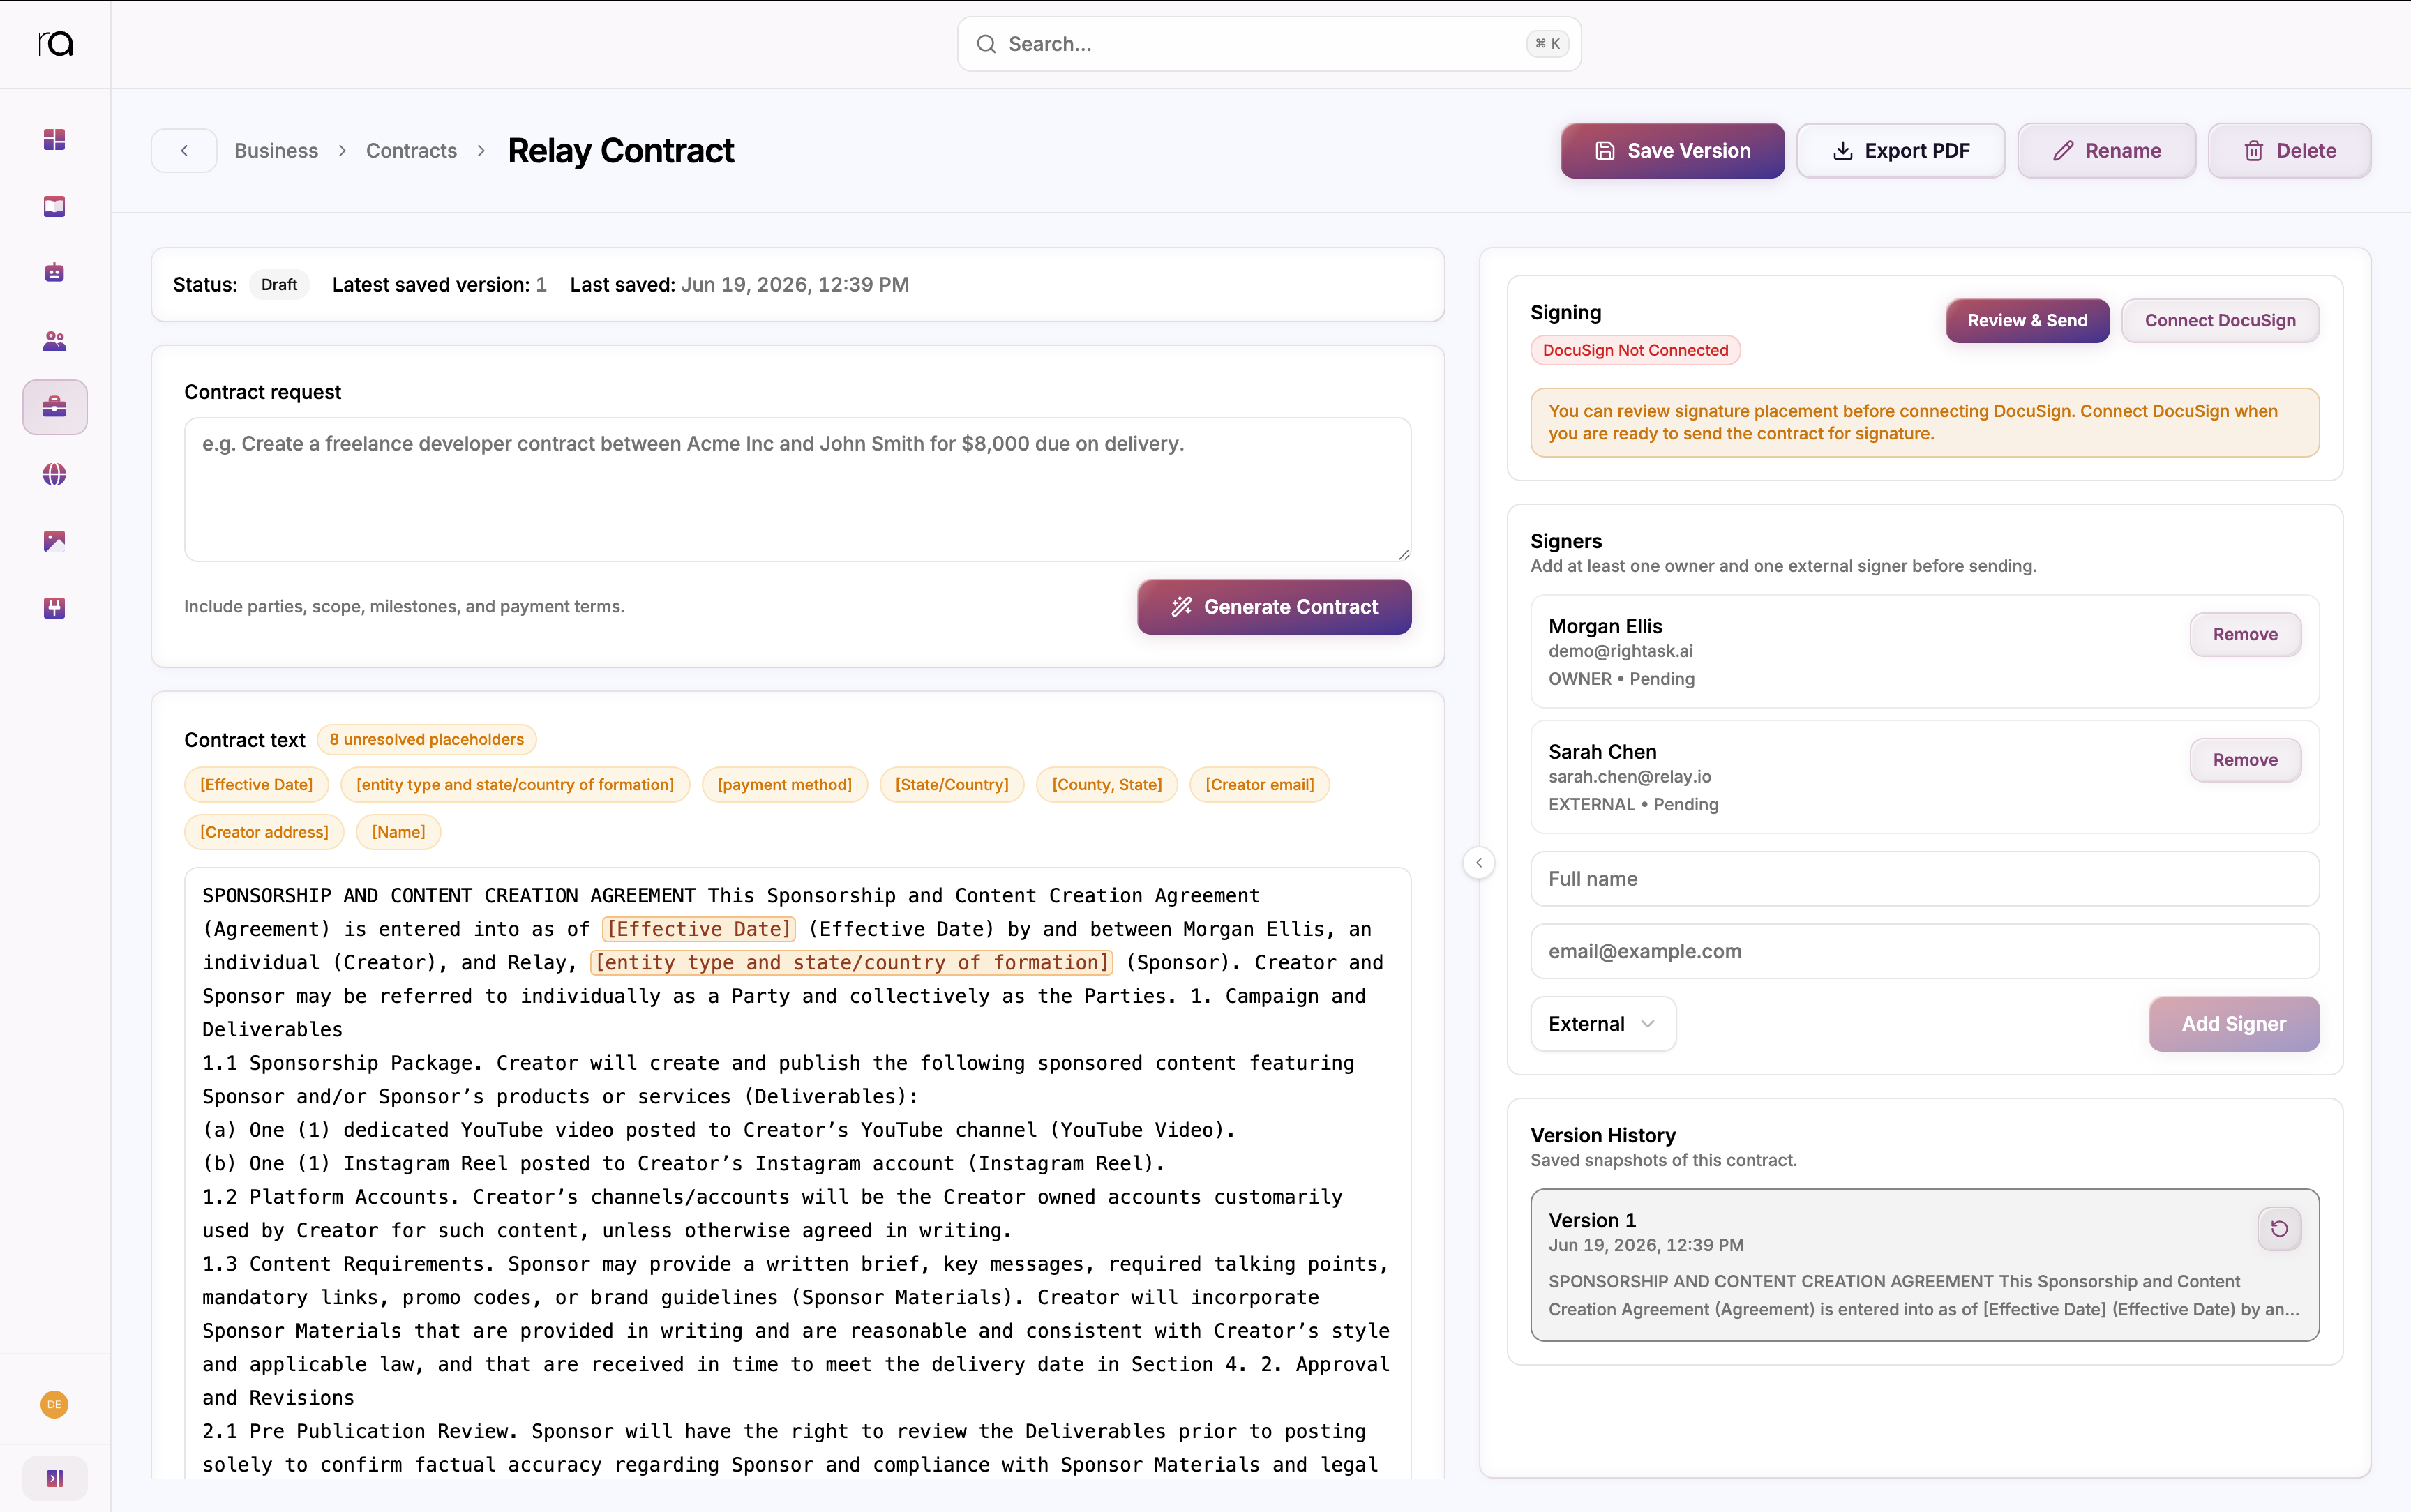Collapse the right panel with chevron handle
This screenshot has height=1512, width=2411.
[1479, 862]
